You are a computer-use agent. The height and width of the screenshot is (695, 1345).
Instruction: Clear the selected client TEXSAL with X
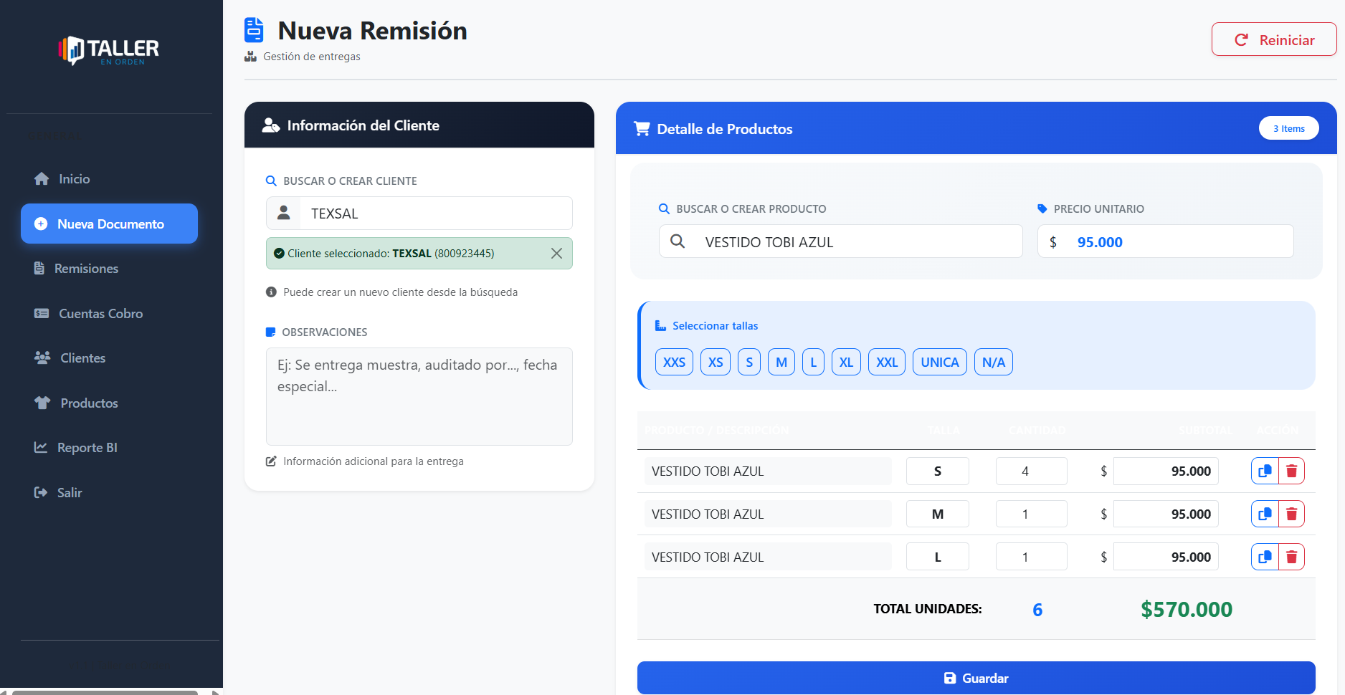(556, 254)
